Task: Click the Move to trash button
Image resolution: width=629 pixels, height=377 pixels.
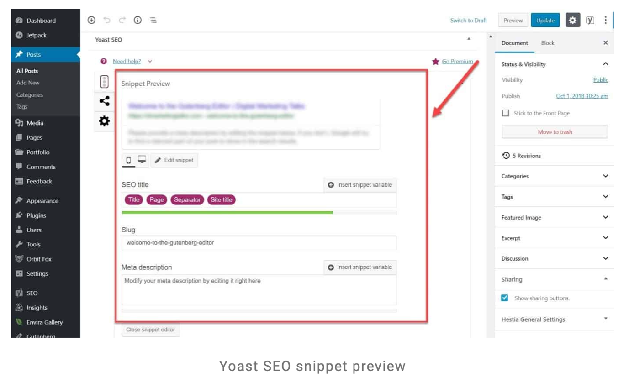Action: pyautogui.click(x=555, y=132)
